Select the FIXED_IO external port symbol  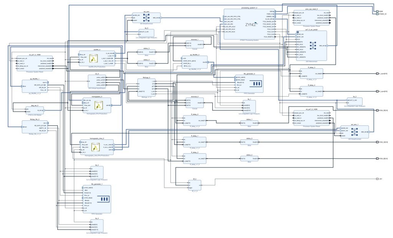click(x=378, y=14)
